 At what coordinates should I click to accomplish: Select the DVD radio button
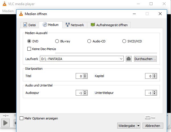pos(29,41)
